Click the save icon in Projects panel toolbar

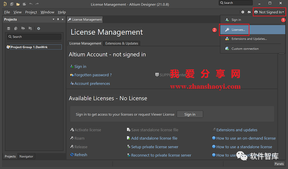[x=8, y=28]
